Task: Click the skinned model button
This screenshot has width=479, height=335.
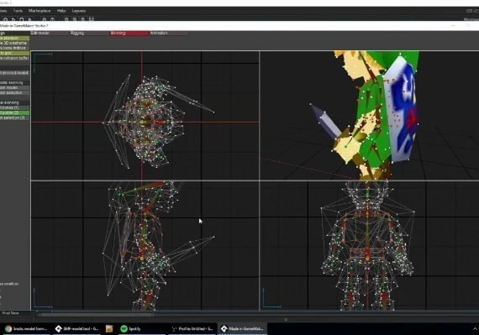Action: coord(14,73)
